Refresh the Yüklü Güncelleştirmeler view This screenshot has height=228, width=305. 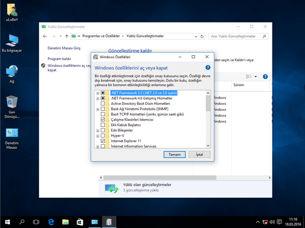[x=202, y=36]
